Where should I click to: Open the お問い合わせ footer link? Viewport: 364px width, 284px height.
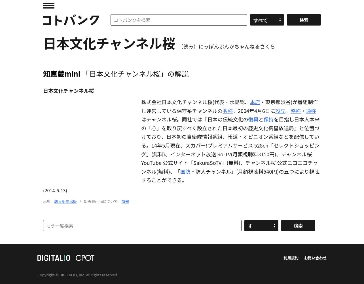click(x=315, y=258)
